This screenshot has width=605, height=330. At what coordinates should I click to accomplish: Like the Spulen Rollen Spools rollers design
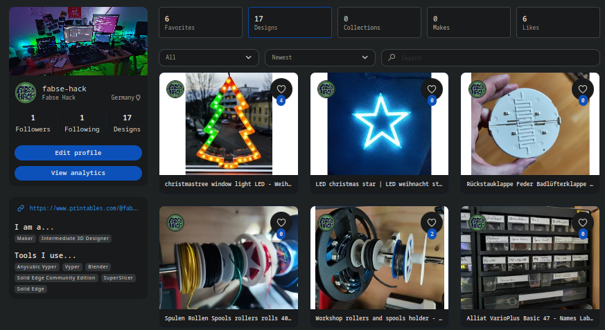pyautogui.click(x=281, y=222)
